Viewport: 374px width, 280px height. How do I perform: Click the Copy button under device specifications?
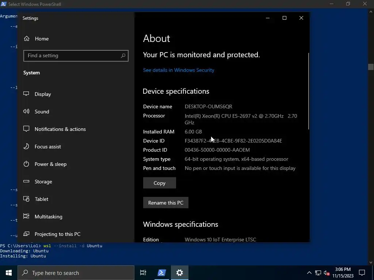coord(160,183)
